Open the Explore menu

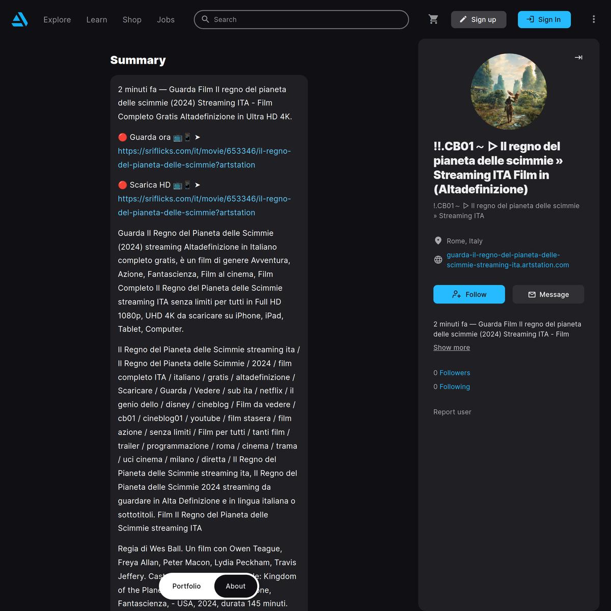57,19
